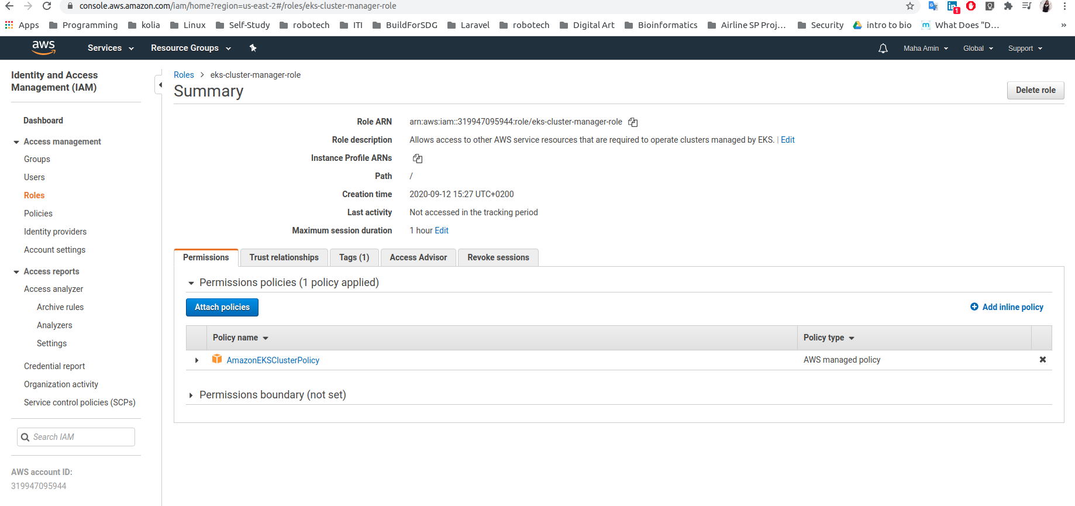Open the Global region dropdown

[x=978, y=49]
